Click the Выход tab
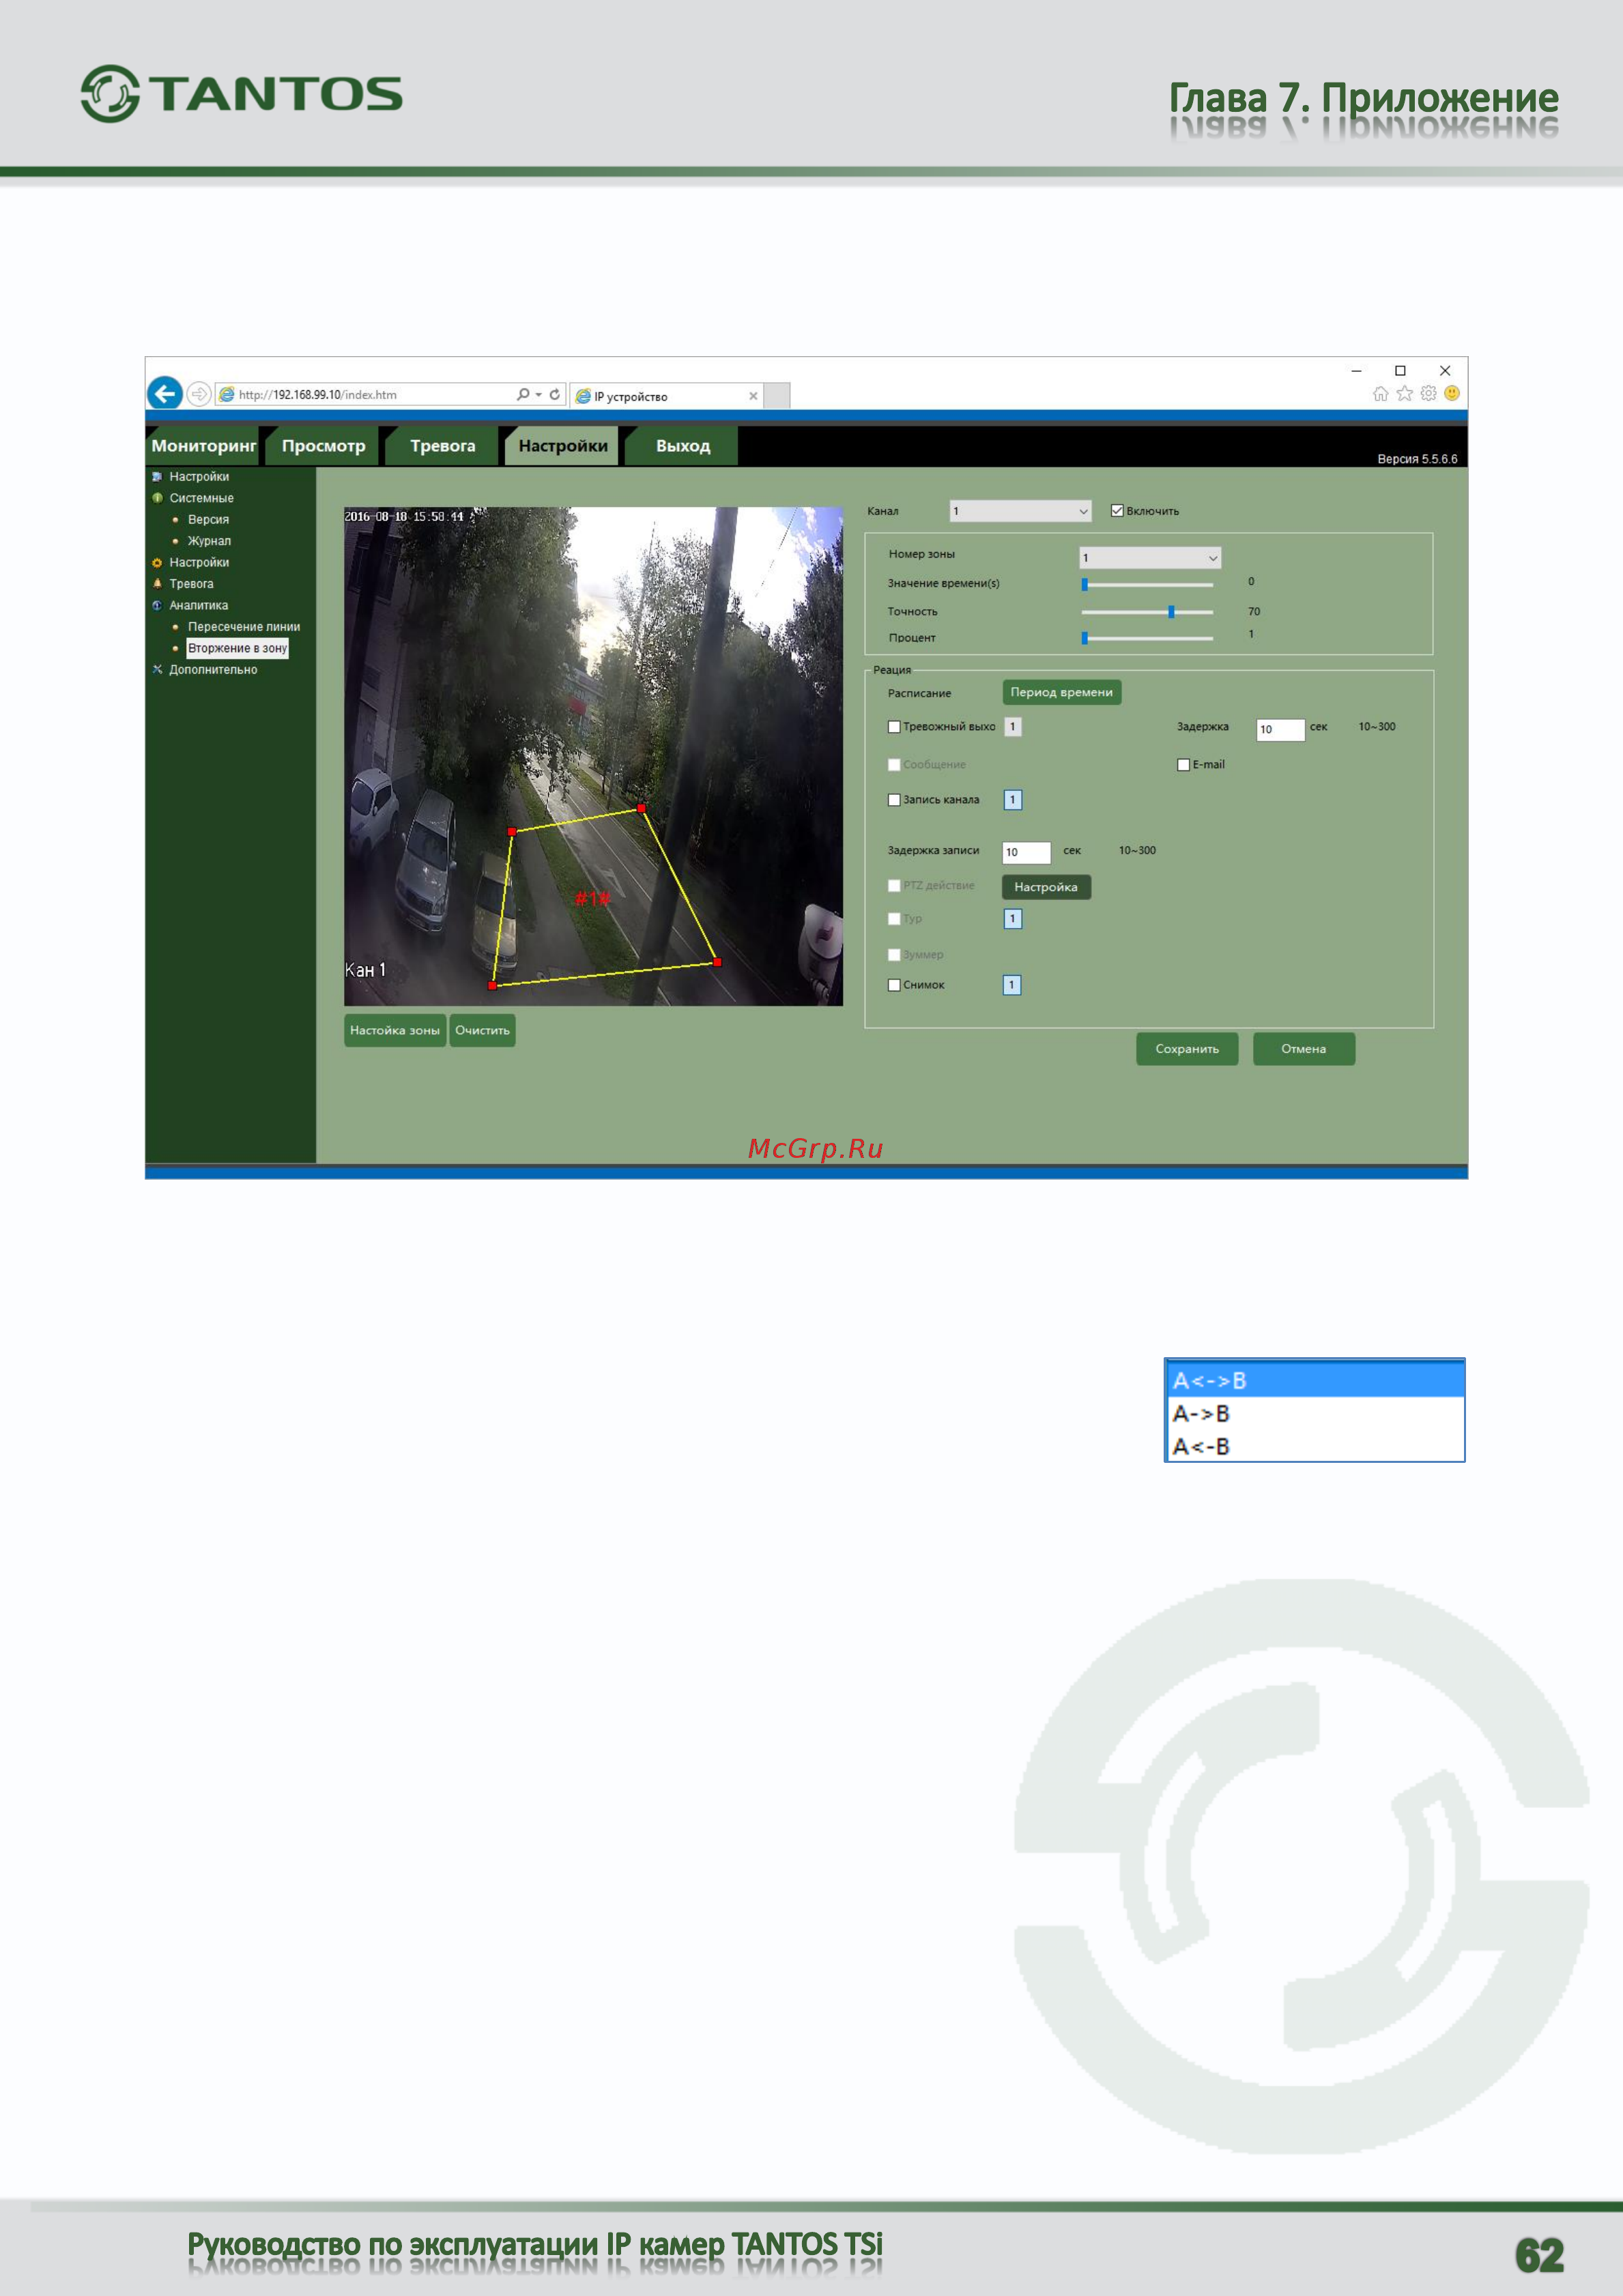Image resolution: width=1623 pixels, height=2296 pixels. [x=683, y=446]
